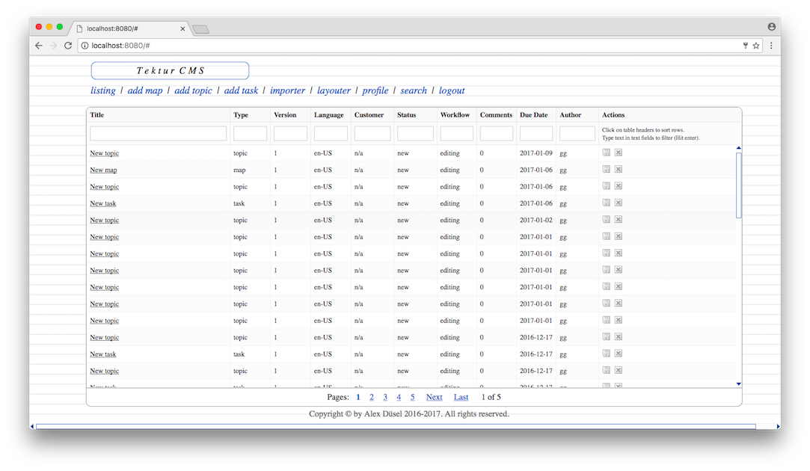Log out using the logout link
Screen dimensions: 810x471
pyautogui.click(x=452, y=90)
